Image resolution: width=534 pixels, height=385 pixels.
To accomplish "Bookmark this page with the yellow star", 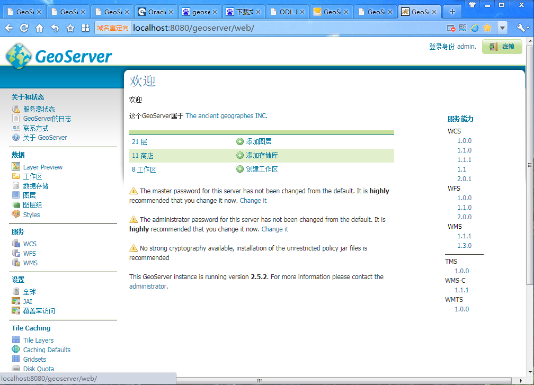I will click(x=487, y=28).
